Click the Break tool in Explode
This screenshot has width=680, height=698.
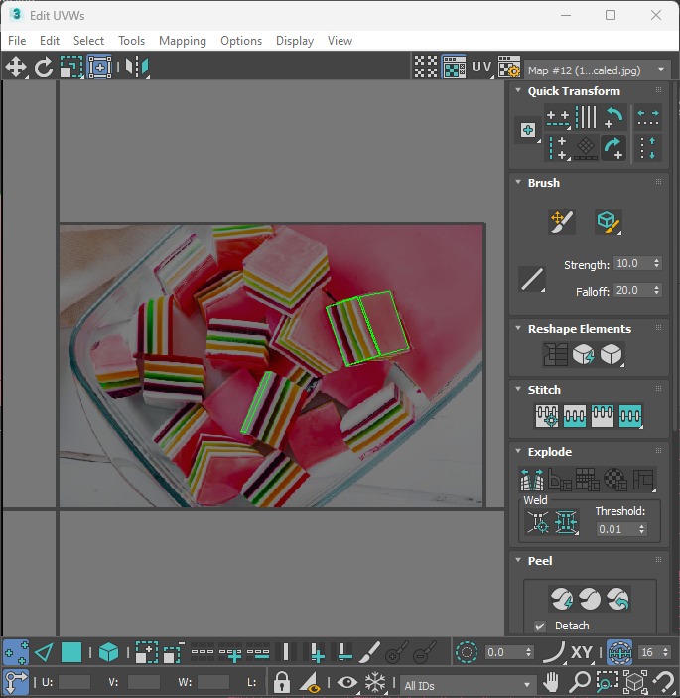pyautogui.click(x=532, y=479)
